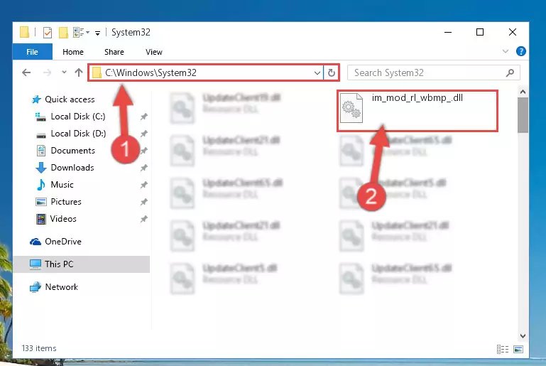
Task: Go forward with the right arrow button
Action: point(47,72)
